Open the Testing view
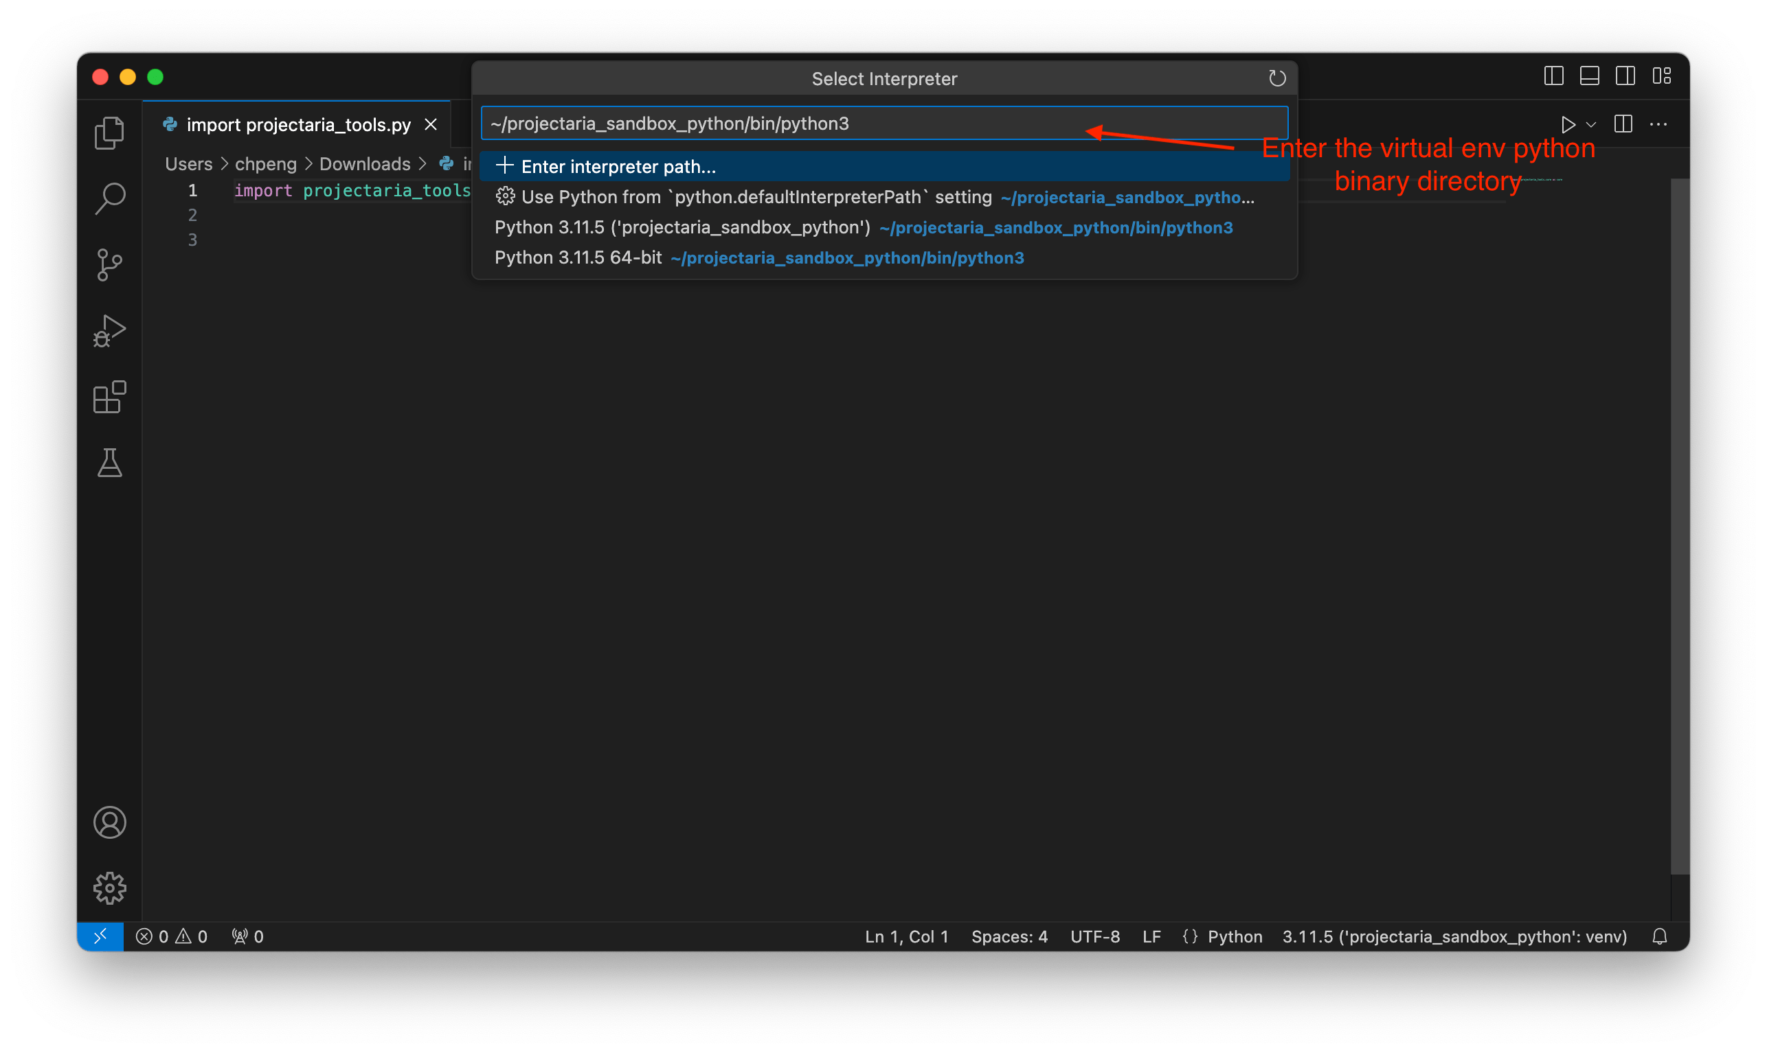1767x1053 pixels. tap(109, 463)
